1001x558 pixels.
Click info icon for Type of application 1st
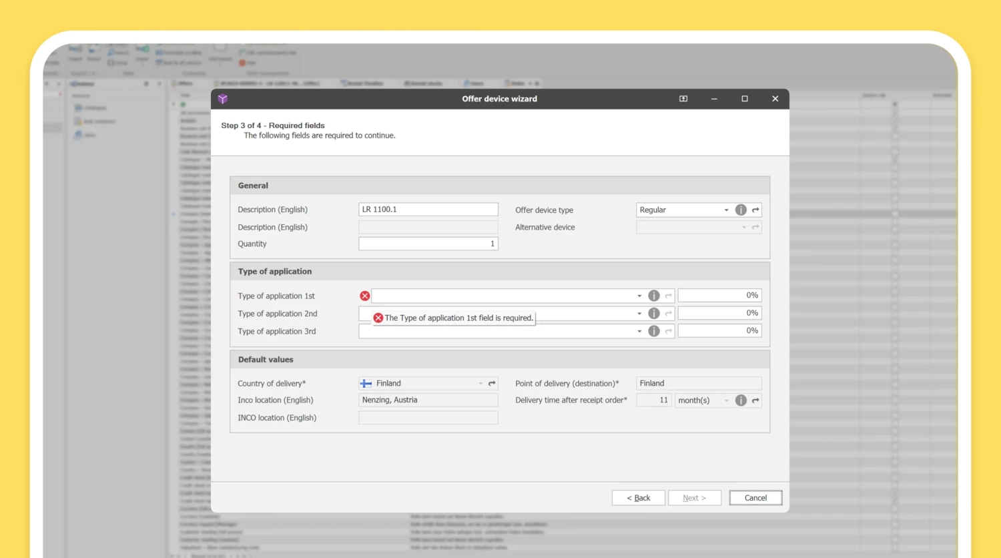pyautogui.click(x=654, y=296)
